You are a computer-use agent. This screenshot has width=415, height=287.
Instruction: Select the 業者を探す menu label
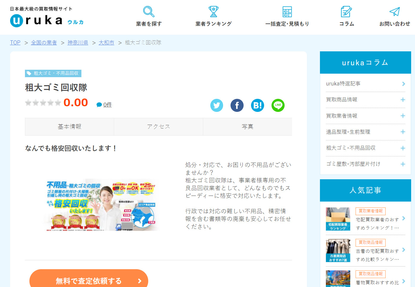149,24
